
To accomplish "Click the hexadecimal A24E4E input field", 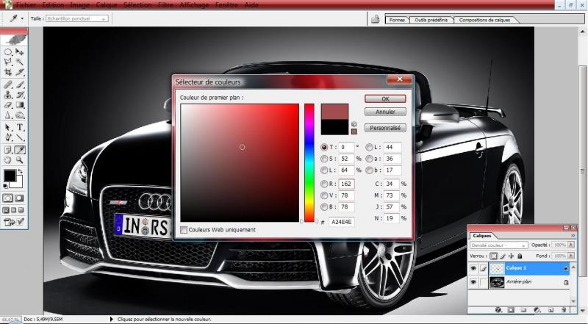I will (x=342, y=222).
